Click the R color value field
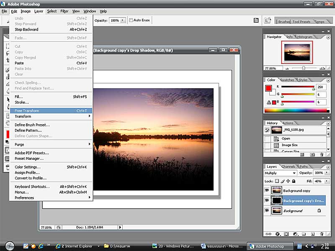 point(321,87)
